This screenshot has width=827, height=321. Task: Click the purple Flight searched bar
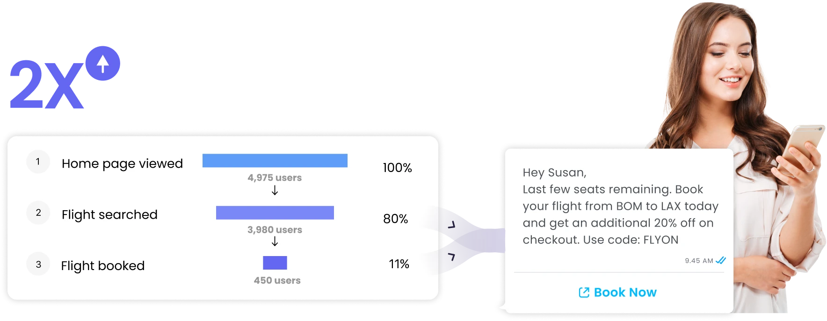tap(275, 213)
